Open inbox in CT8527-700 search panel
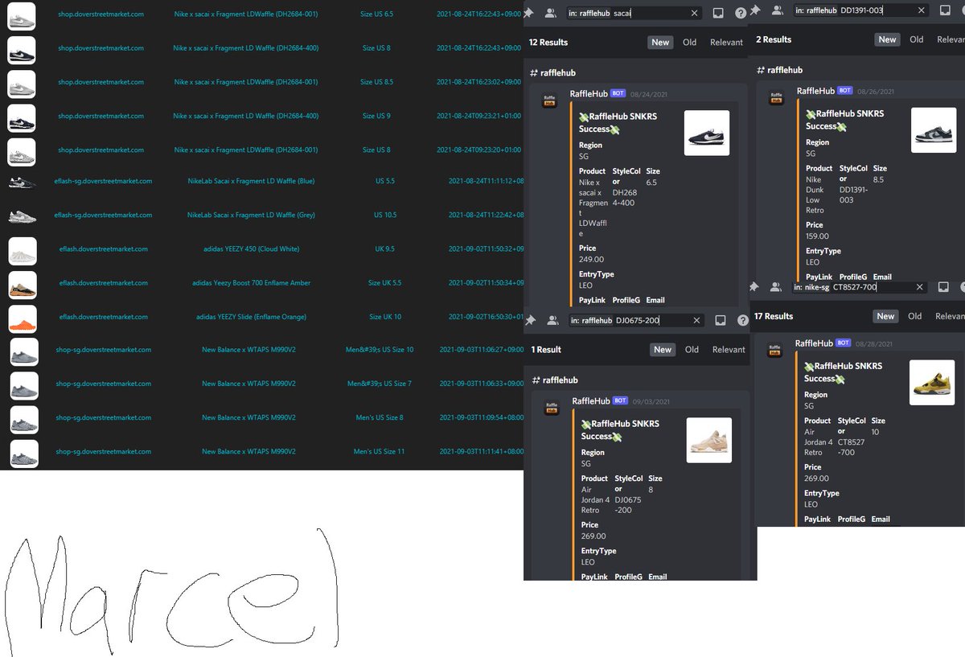Screen dimensions: 965x657 point(943,286)
